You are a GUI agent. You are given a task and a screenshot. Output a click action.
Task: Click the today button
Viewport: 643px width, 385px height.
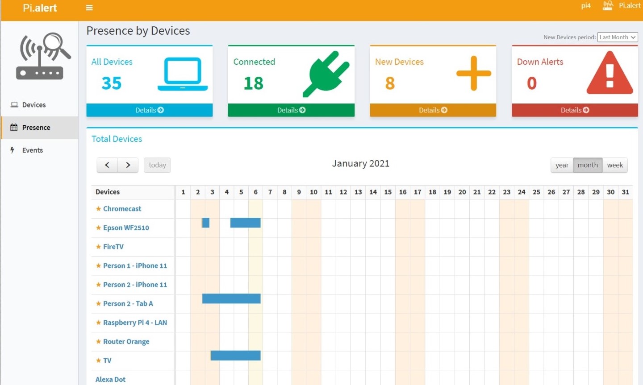[157, 165]
